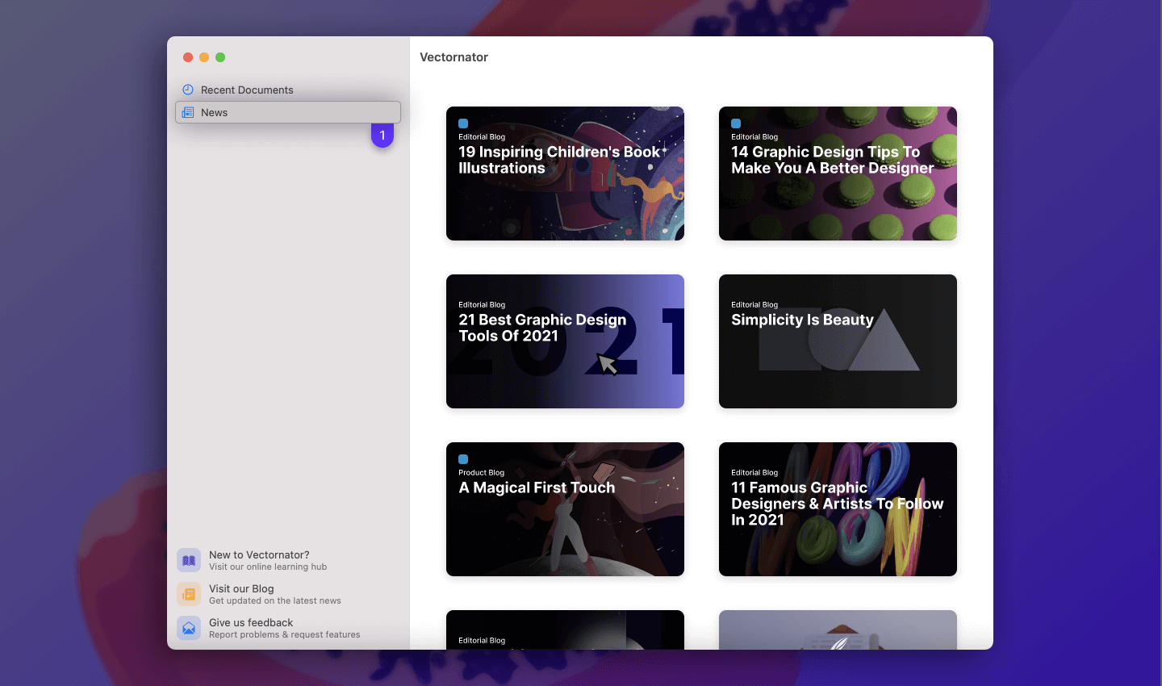1162x686 pixels.
Task: Click the Recent Documents clock icon
Action: coord(188,90)
